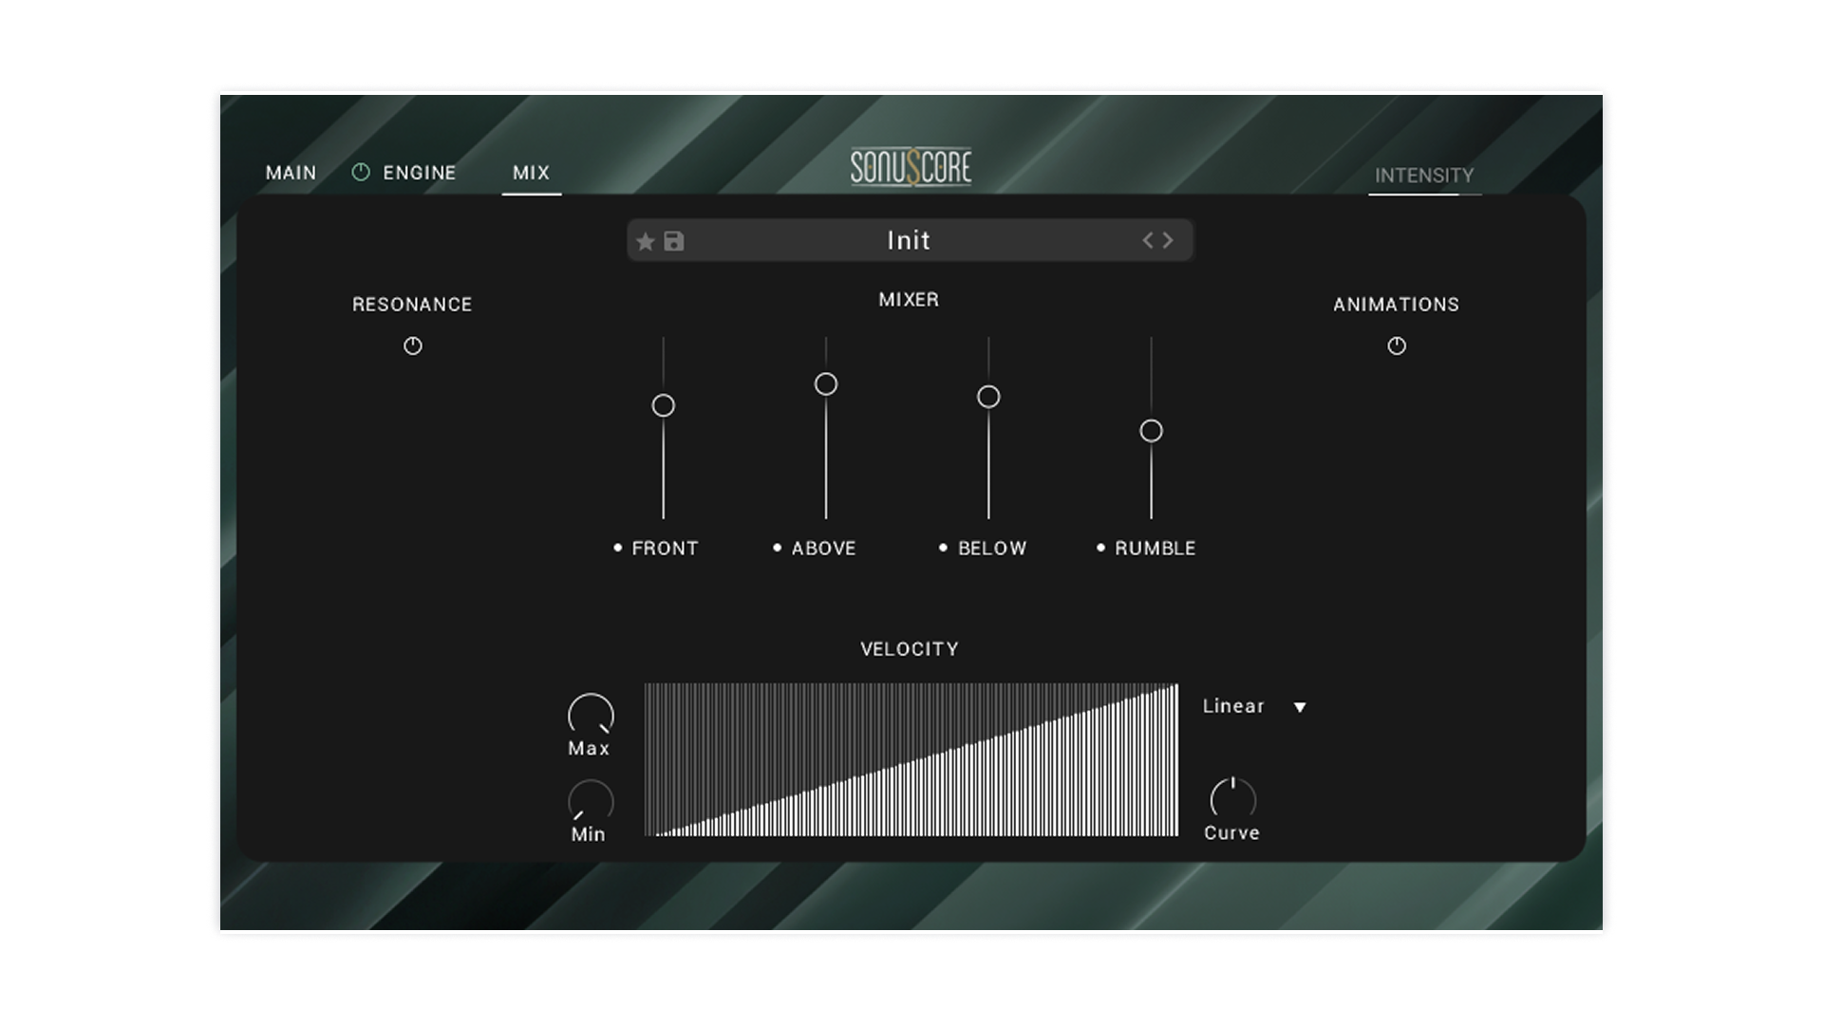The width and height of the screenshot is (1823, 1025).
Task: Switch to the MIX tab
Action: click(531, 173)
